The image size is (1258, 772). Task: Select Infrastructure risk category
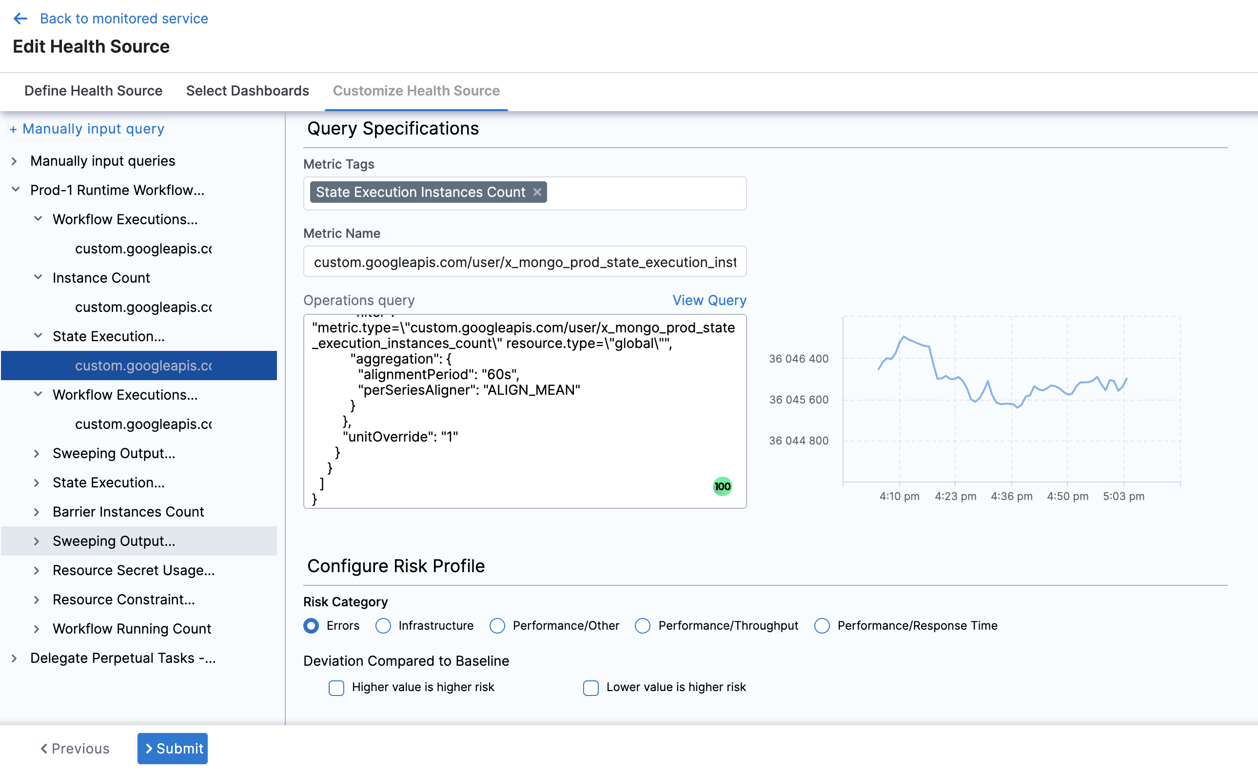click(383, 625)
